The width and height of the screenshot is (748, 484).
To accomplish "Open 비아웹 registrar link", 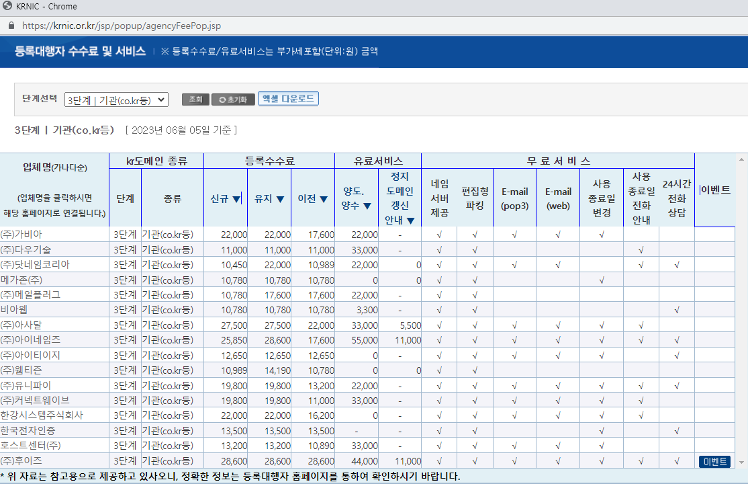I will [14, 310].
